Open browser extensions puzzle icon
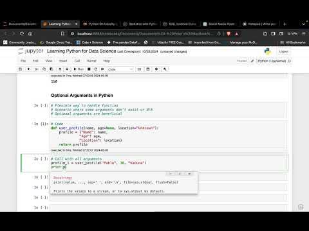 pos(265,33)
